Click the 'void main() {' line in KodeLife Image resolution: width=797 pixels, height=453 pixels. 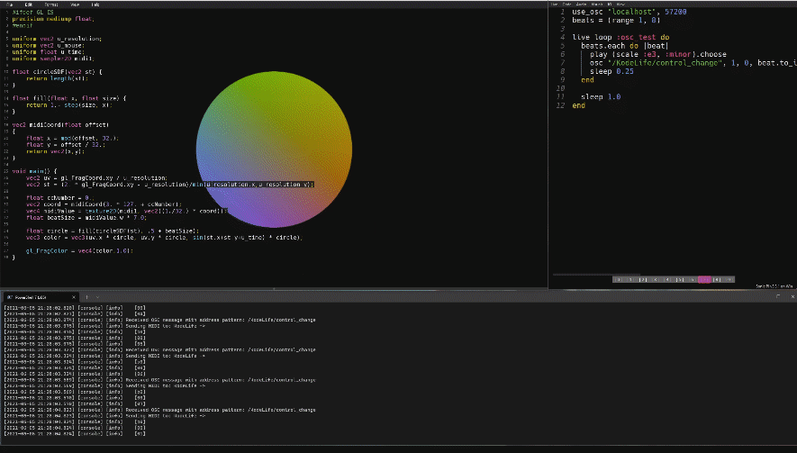[x=34, y=171]
